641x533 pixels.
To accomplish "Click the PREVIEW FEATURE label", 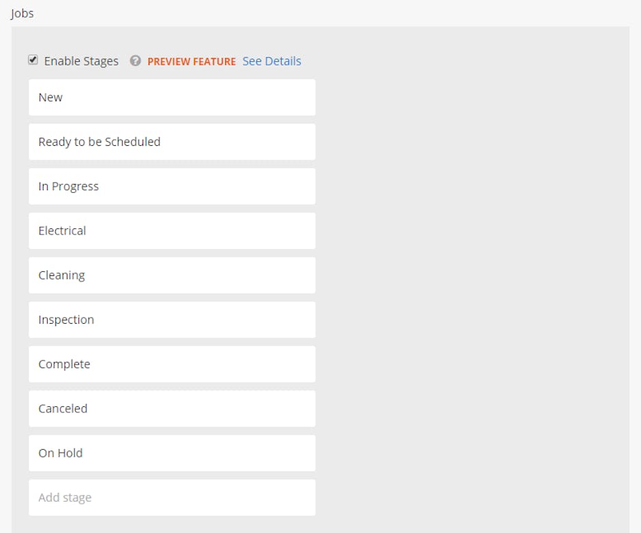I will 192,61.
